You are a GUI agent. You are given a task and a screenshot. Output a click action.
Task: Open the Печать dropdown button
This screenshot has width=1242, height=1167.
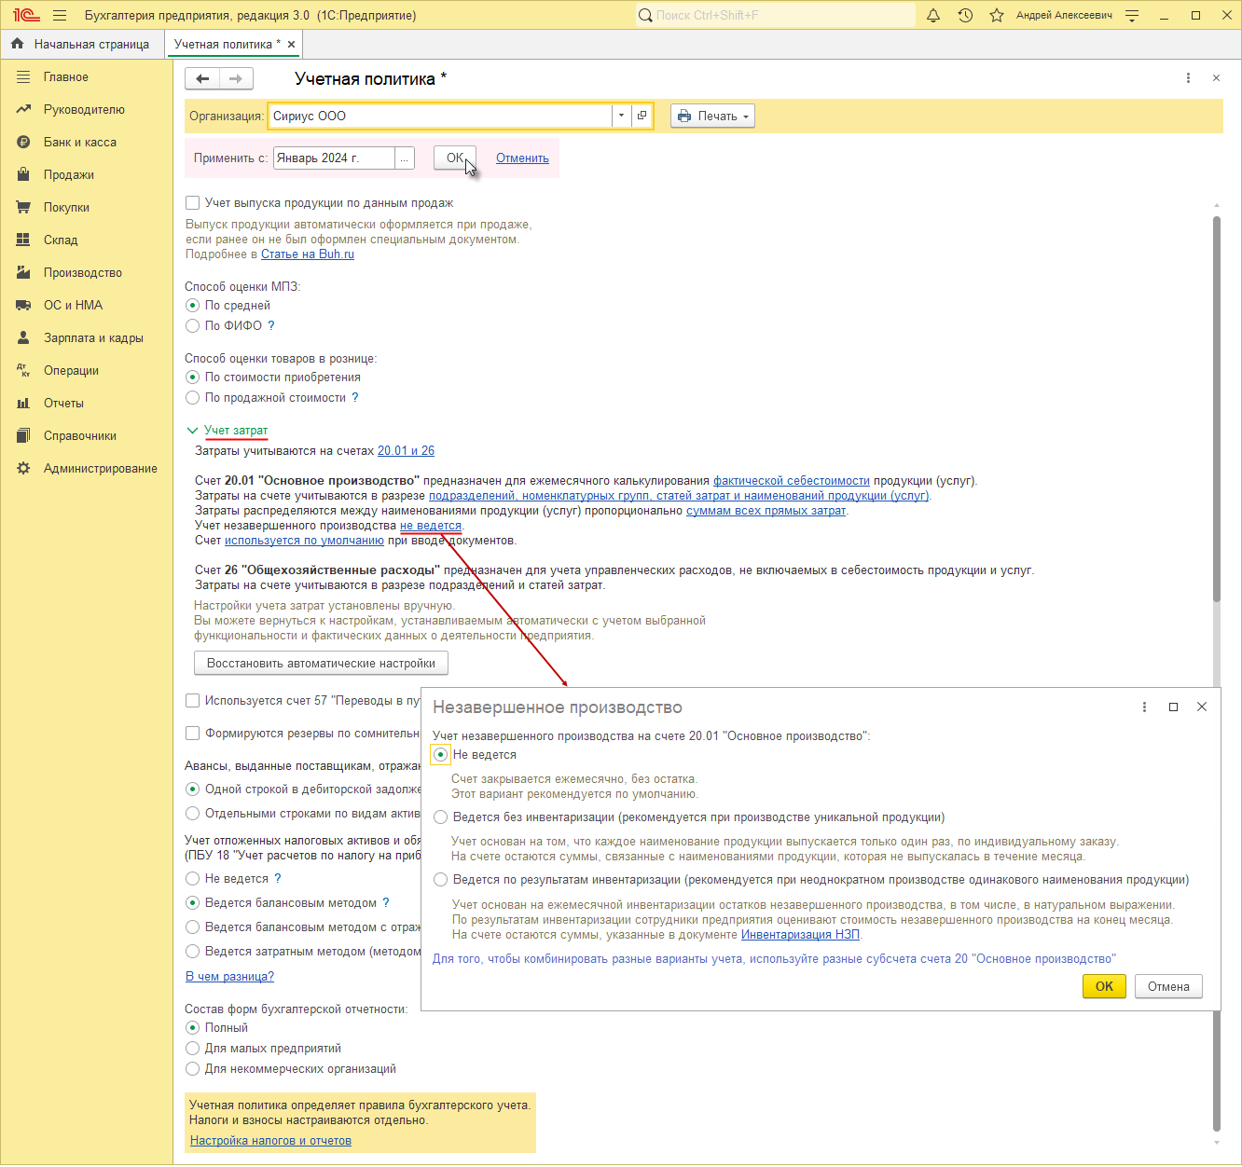click(712, 116)
